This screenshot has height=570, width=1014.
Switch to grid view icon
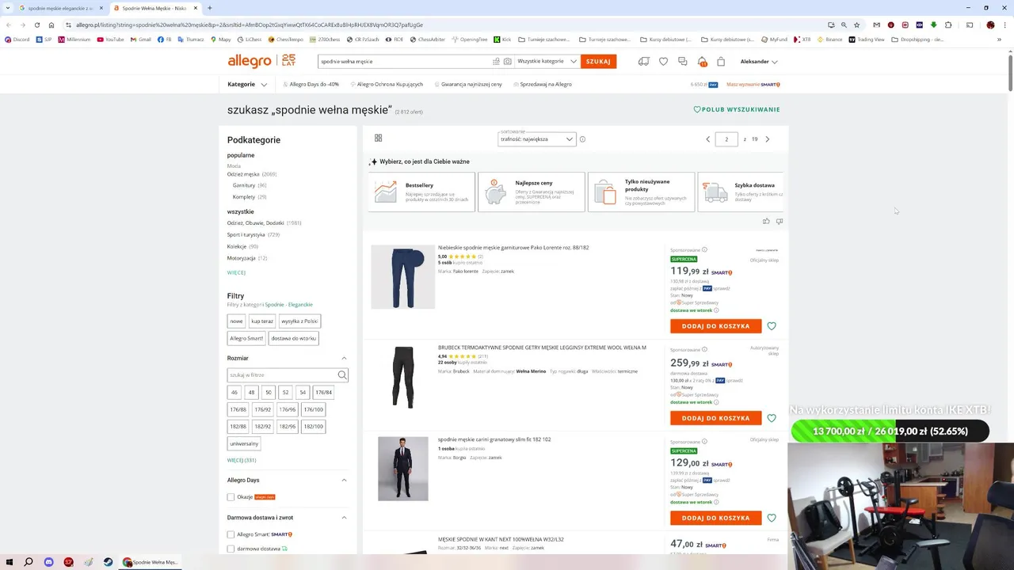(378, 138)
